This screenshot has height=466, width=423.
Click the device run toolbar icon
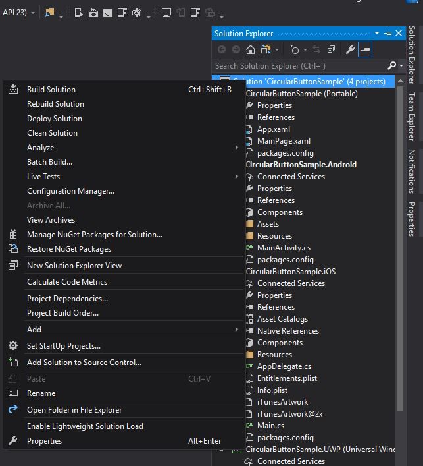(x=78, y=13)
